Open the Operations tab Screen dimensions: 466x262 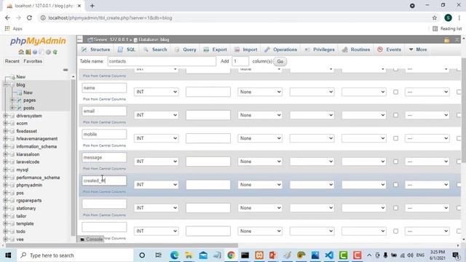click(x=280, y=49)
